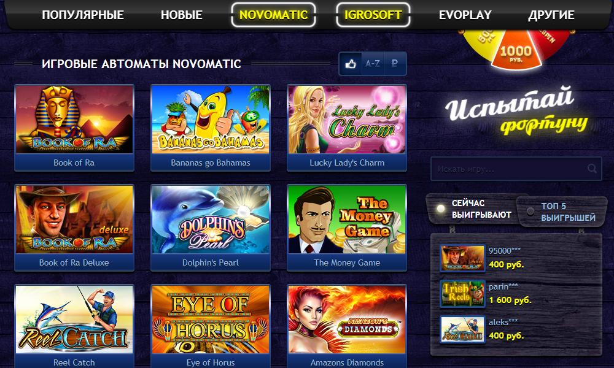
Task: Switch to Новые category
Action: (x=181, y=15)
